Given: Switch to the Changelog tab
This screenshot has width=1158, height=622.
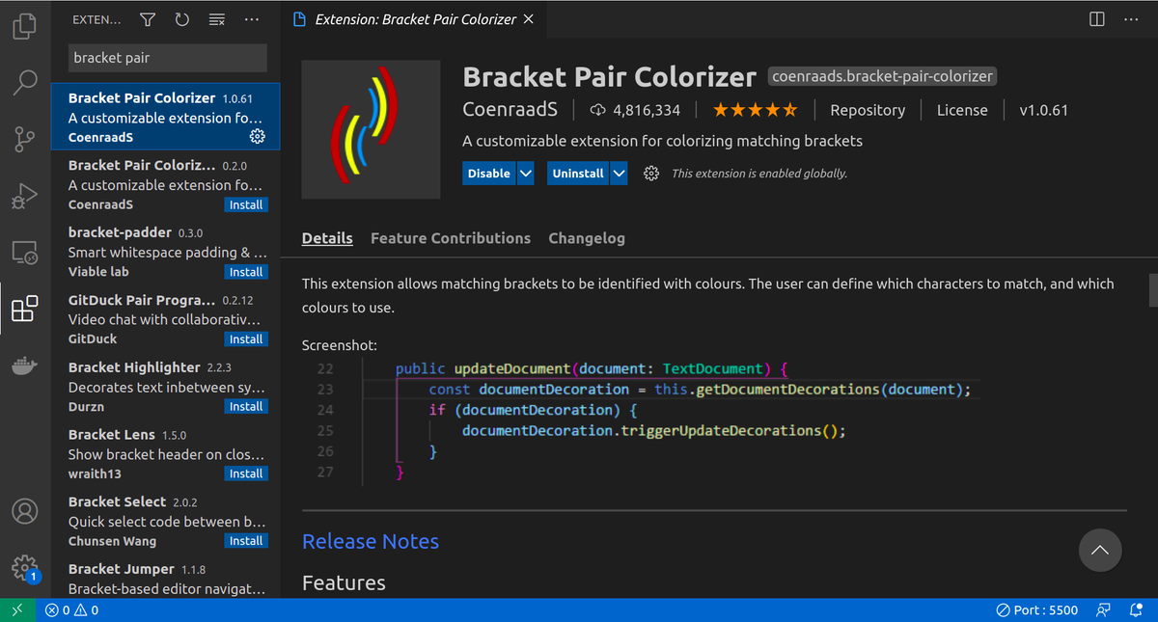Looking at the screenshot, I should (x=587, y=238).
